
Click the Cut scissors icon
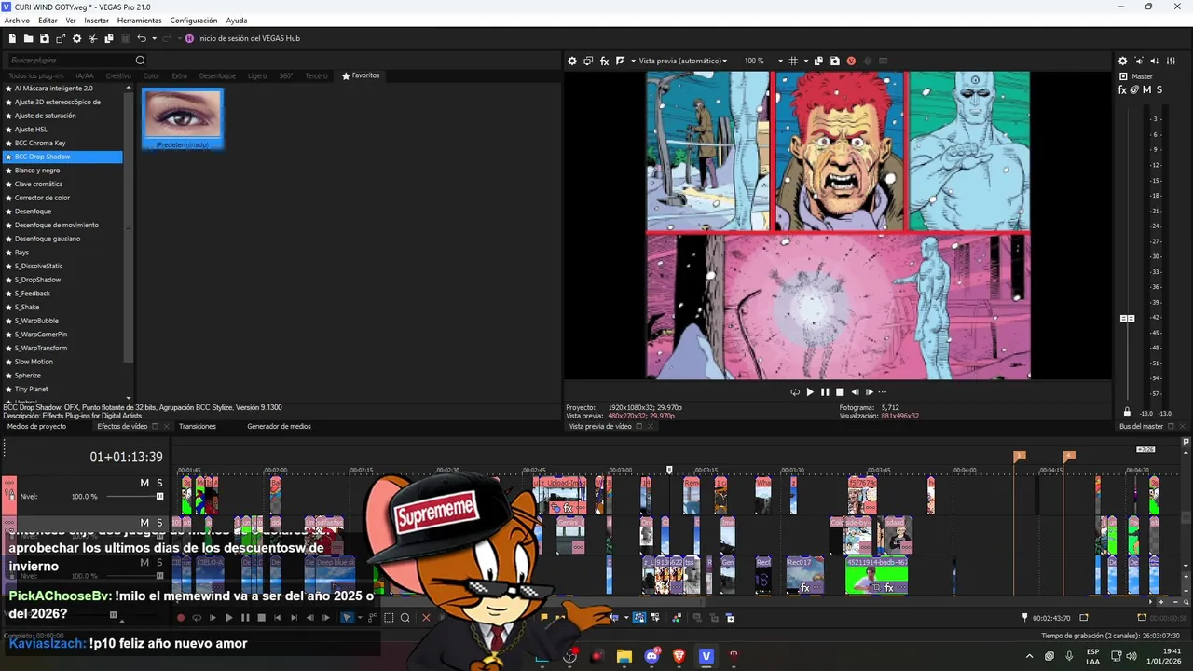[x=93, y=38]
